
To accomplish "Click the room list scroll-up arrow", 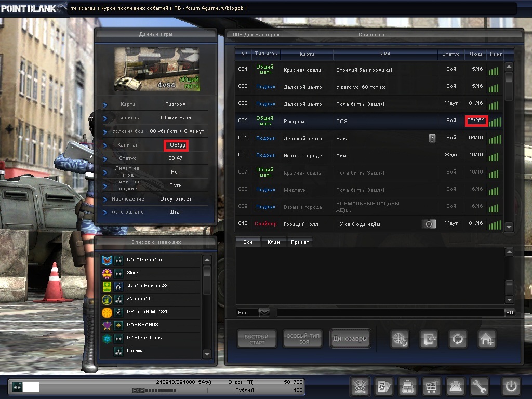I will click(509, 66).
